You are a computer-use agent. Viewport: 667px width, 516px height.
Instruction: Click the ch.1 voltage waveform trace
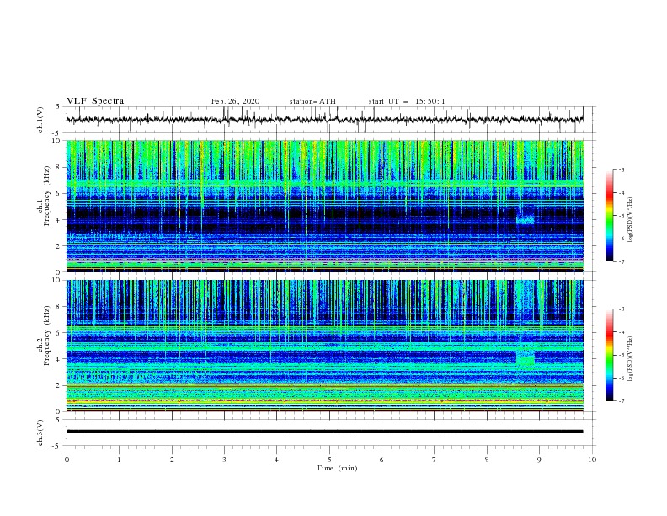click(324, 120)
